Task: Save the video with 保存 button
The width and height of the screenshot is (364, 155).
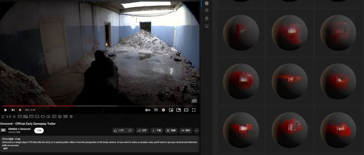Action: 186,130
